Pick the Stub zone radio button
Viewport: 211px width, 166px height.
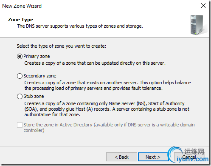pyautogui.click(x=20, y=97)
